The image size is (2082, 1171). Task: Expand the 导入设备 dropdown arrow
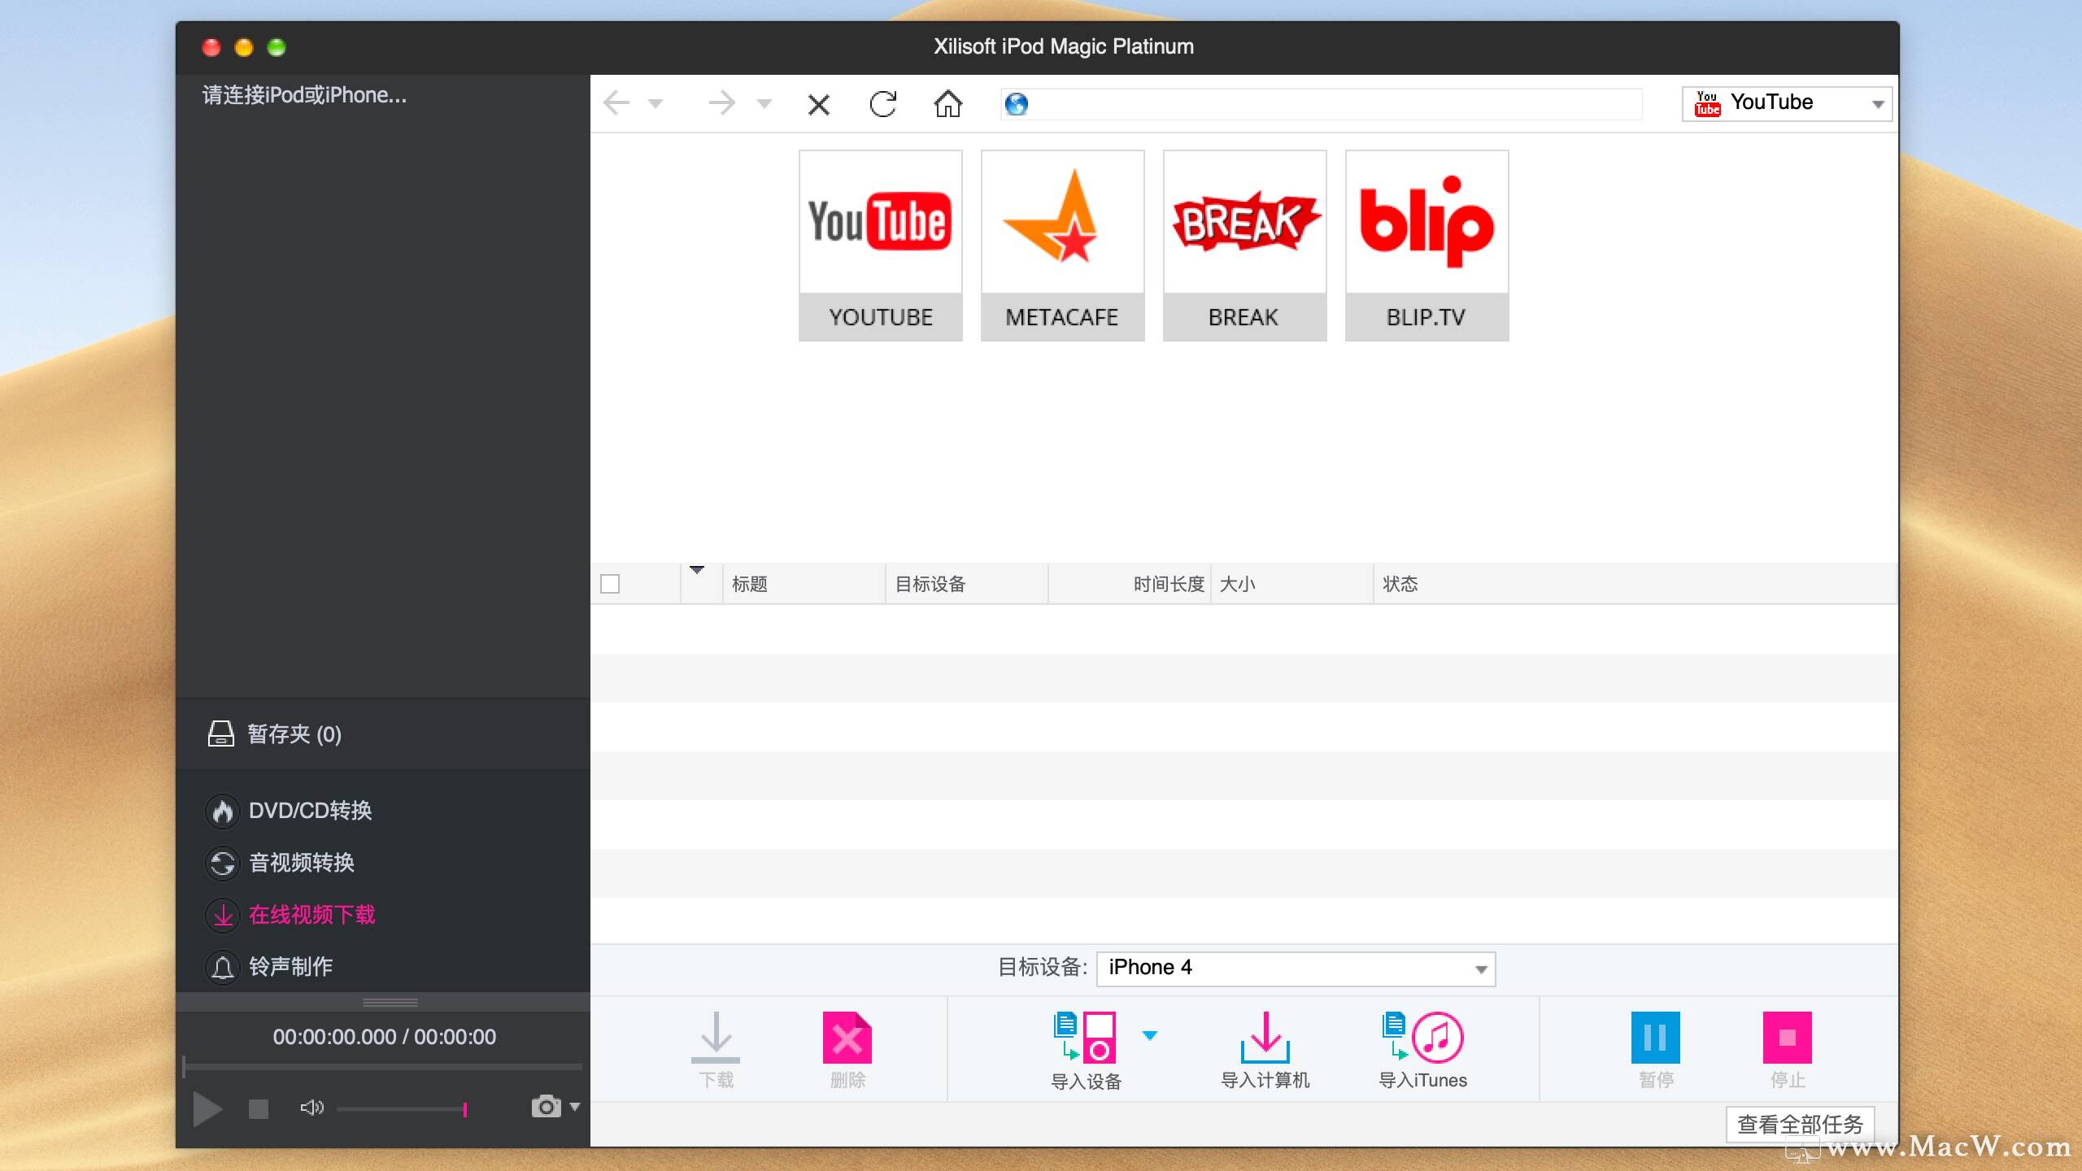[x=1150, y=1035]
